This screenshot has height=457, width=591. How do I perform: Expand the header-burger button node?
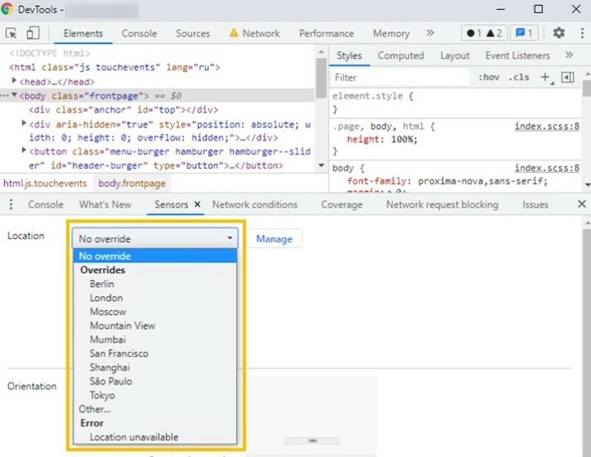pos(24,151)
